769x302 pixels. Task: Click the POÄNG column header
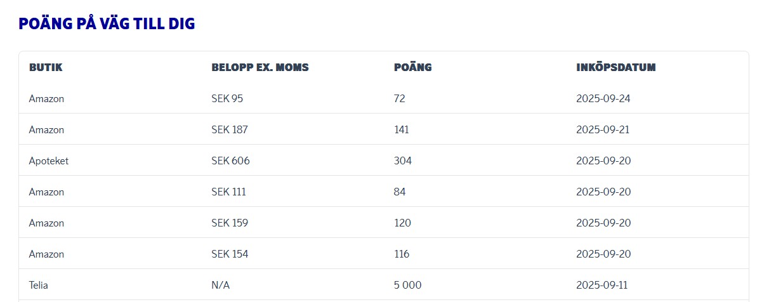coord(412,67)
